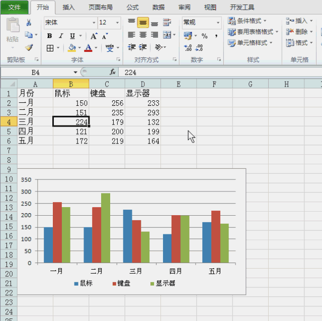Open 单元格样式 menu

coord(250,43)
